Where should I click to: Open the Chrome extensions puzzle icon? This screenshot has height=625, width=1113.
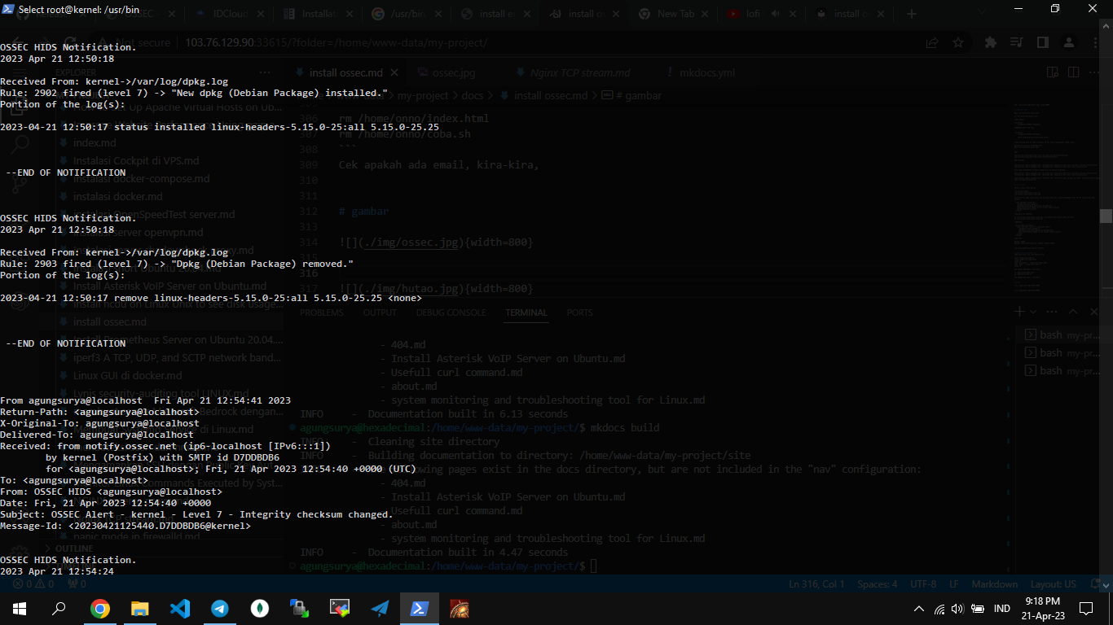point(991,42)
